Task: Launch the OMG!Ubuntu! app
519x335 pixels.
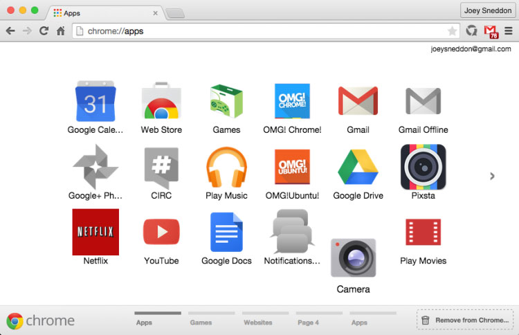Action: coord(292,167)
